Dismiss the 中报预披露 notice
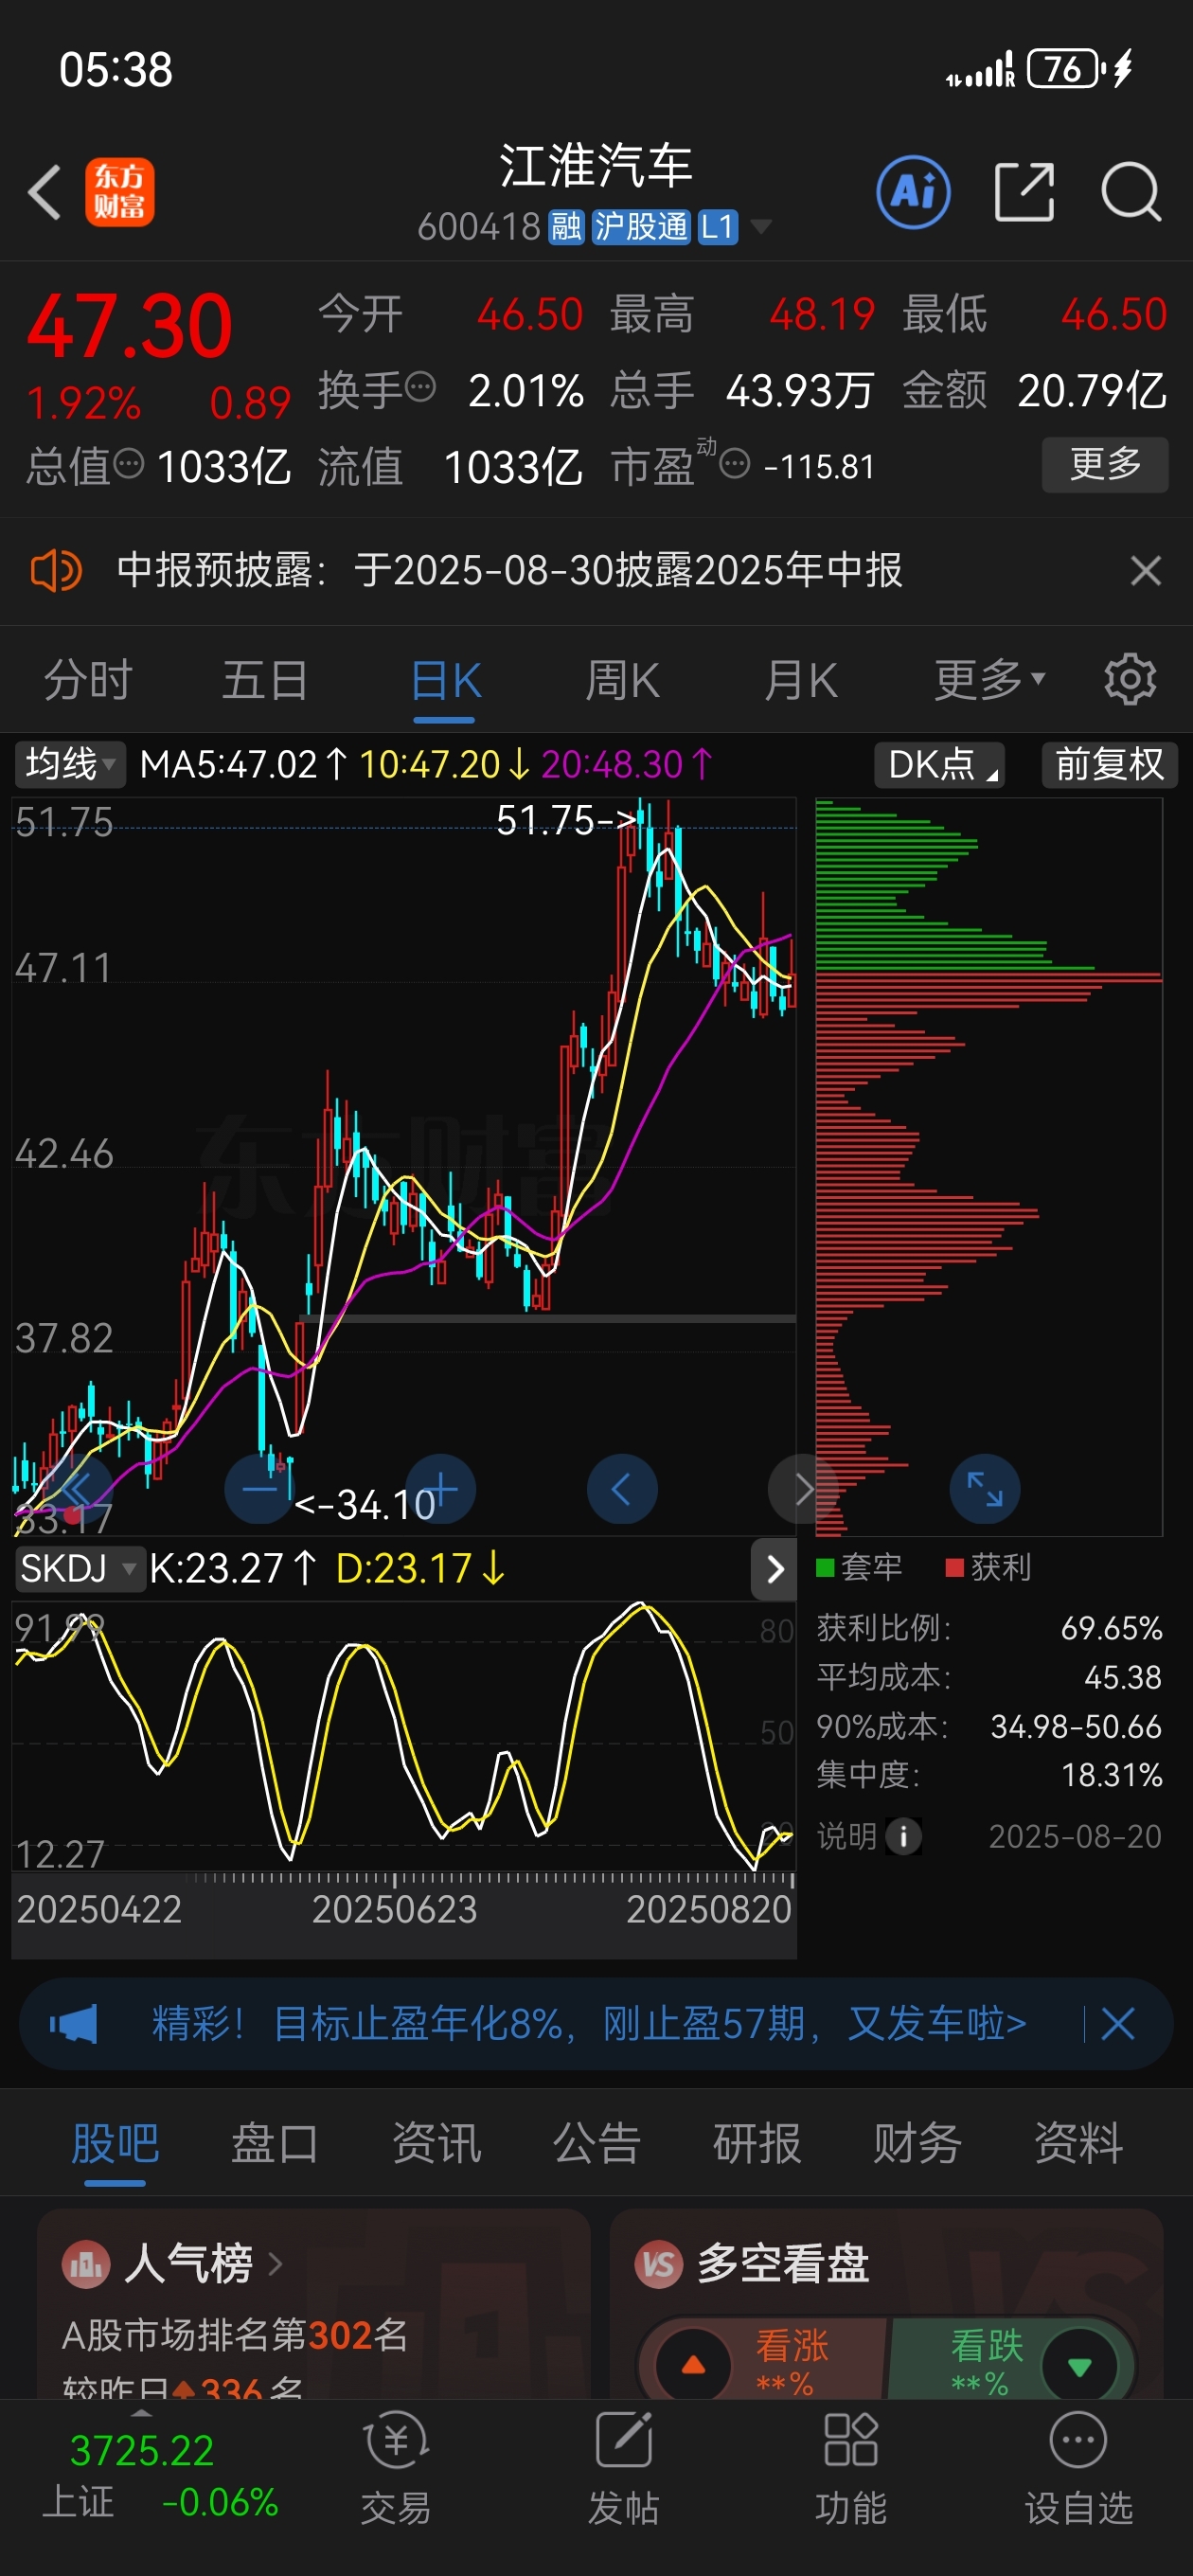 coord(1145,571)
